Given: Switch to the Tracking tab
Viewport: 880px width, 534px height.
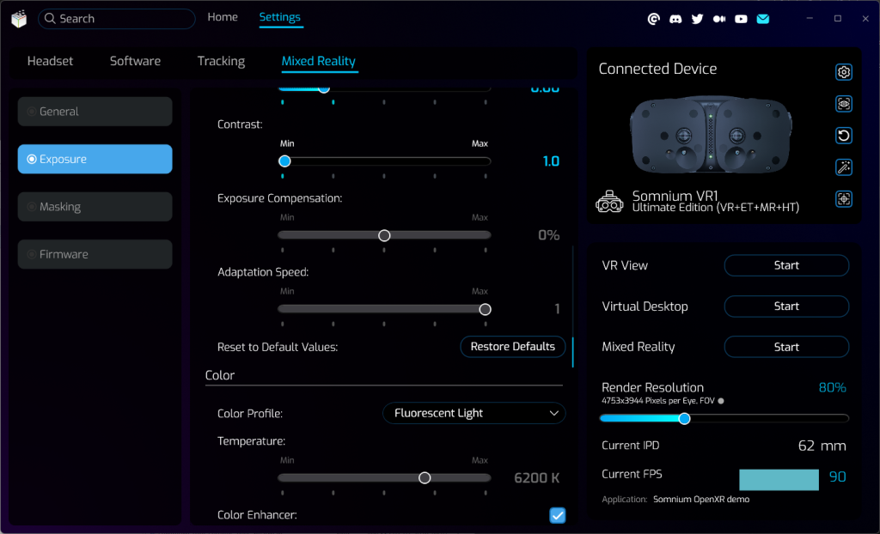Looking at the screenshot, I should [221, 61].
